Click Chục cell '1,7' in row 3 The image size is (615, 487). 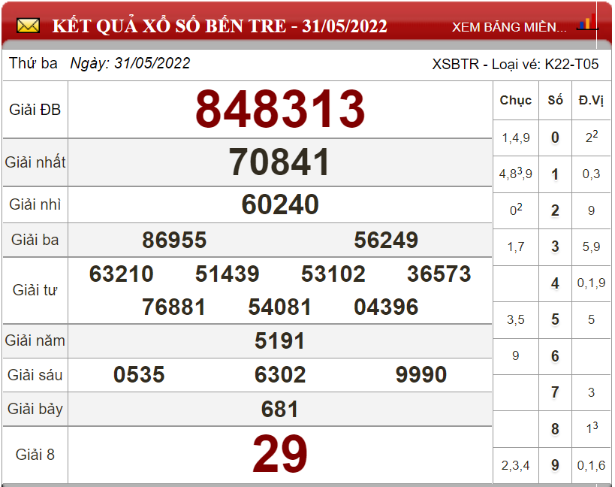tap(516, 247)
